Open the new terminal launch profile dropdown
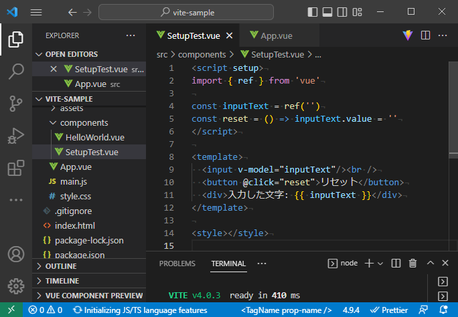 pos(380,263)
